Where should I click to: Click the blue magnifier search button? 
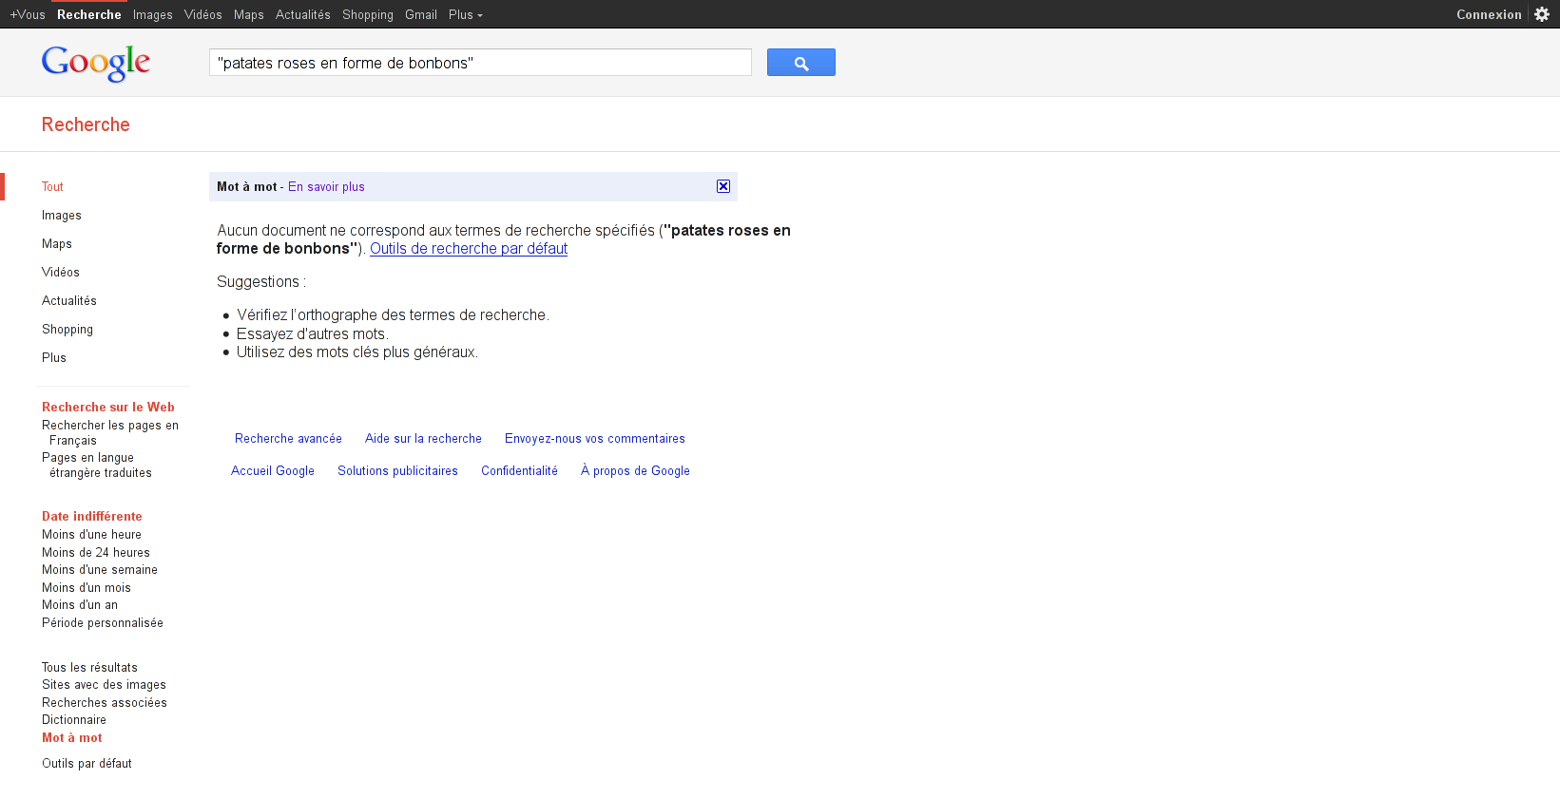[801, 63]
